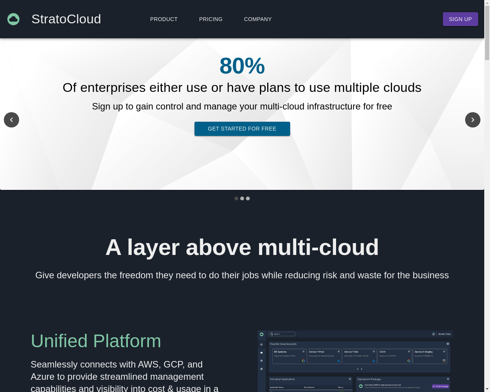Select the third carousel indicator dot
This screenshot has width=490, height=392.
point(248,198)
